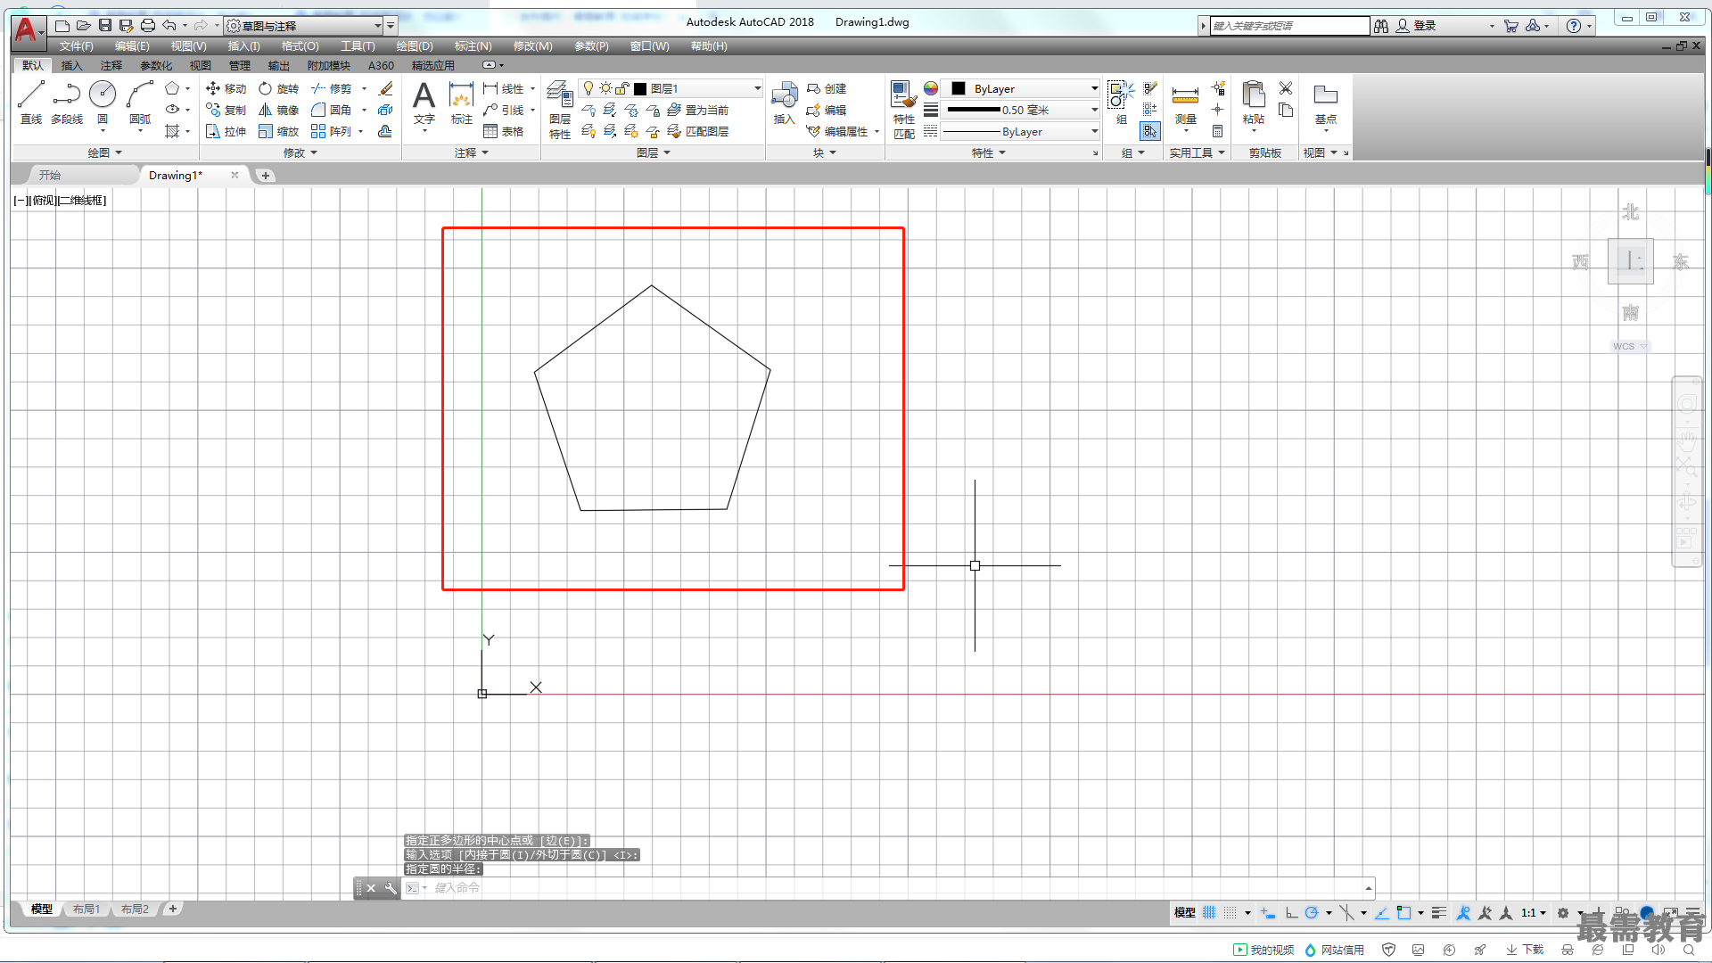Activate the Circle (圆) tool
Viewport: 1712px width, 963px height.
click(103, 102)
